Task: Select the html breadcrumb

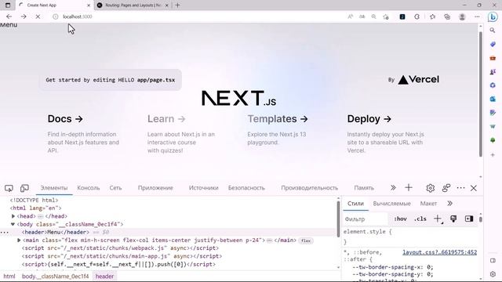Action: point(9,277)
